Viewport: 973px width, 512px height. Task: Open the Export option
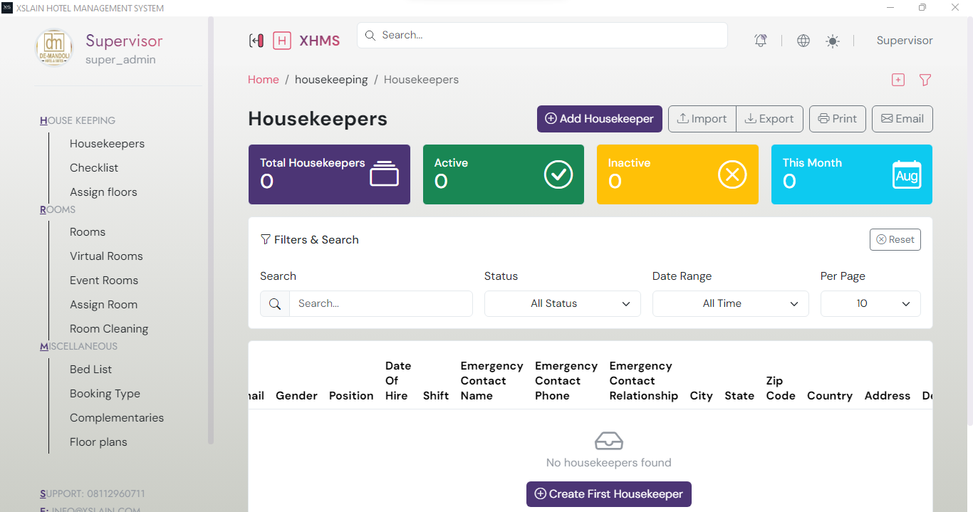[x=769, y=118]
